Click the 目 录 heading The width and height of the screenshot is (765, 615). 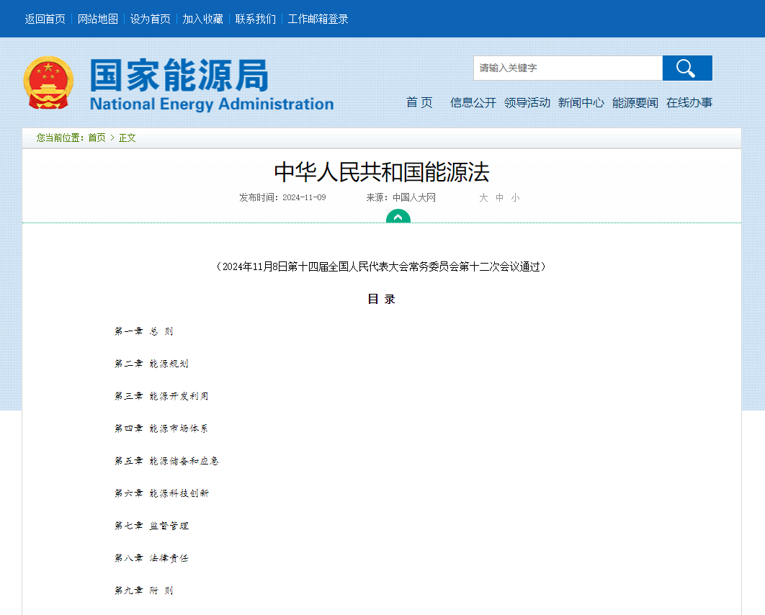pos(382,299)
